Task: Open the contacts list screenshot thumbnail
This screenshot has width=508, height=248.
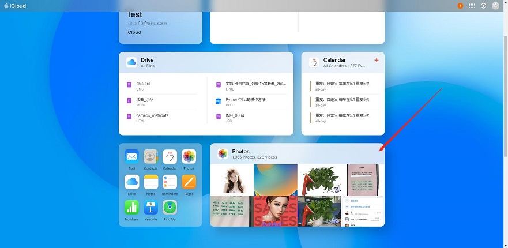Action: (363, 211)
